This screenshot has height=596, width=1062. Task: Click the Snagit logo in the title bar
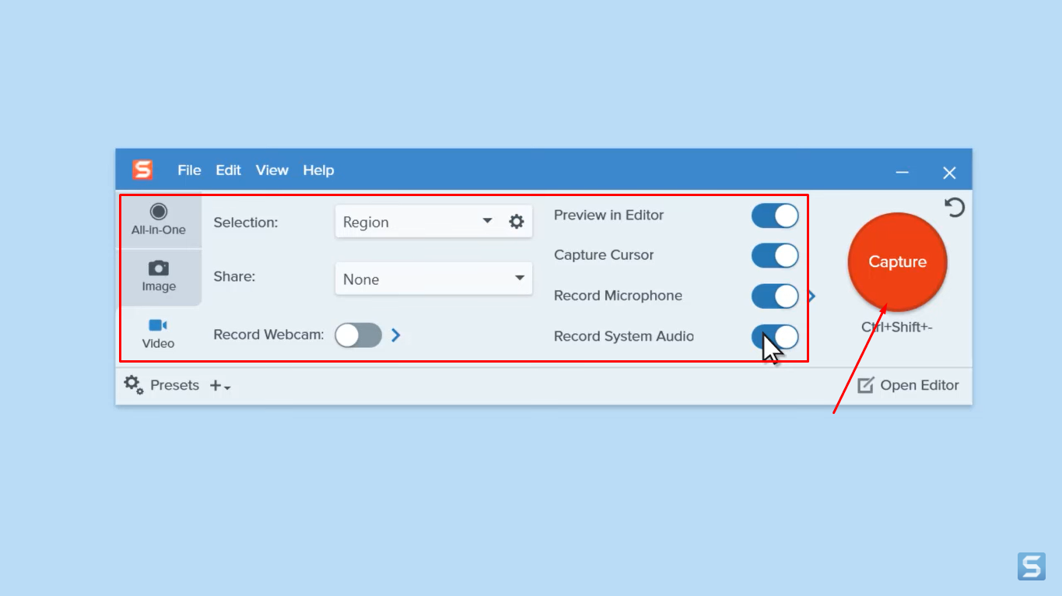(142, 170)
